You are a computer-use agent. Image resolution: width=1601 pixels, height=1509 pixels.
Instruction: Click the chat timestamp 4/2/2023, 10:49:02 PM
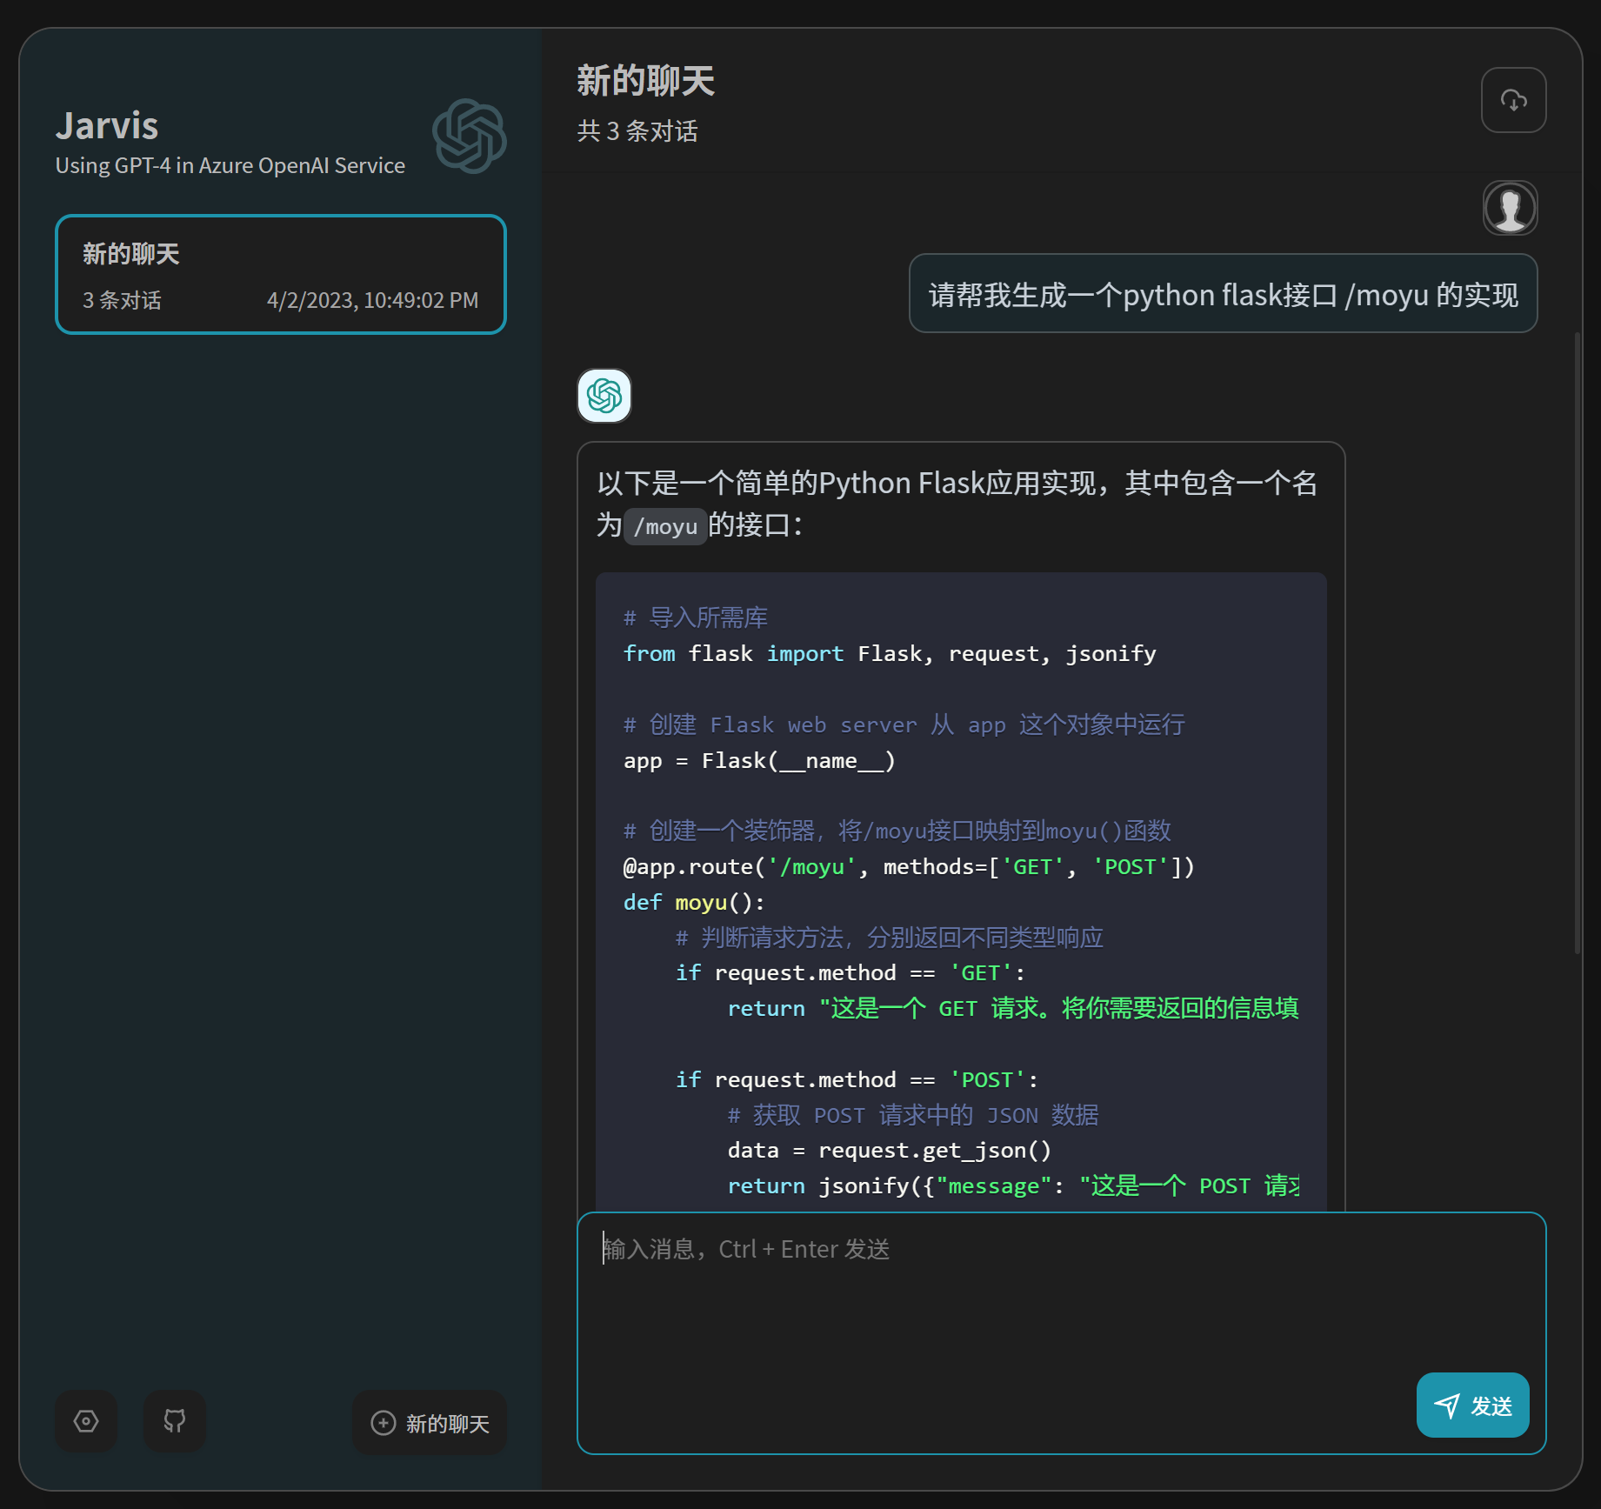click(372, 300)
